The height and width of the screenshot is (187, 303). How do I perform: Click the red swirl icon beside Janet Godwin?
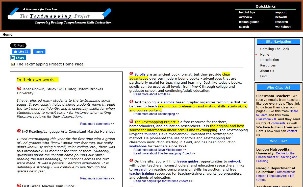19,89
